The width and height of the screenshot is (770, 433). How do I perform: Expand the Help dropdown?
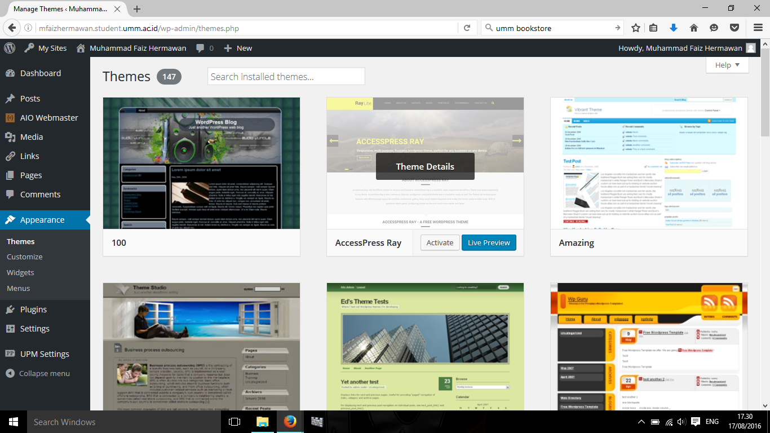point(727,65)
